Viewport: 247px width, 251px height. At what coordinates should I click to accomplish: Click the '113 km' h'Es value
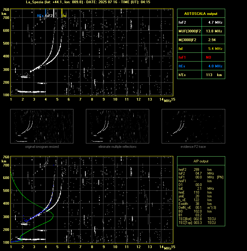pyautogui.click(x=214, y=75)
